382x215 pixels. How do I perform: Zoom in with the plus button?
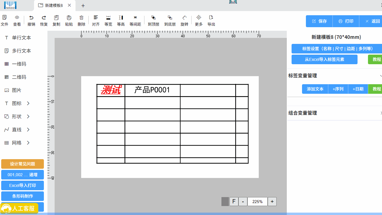[x=272, y=202]
